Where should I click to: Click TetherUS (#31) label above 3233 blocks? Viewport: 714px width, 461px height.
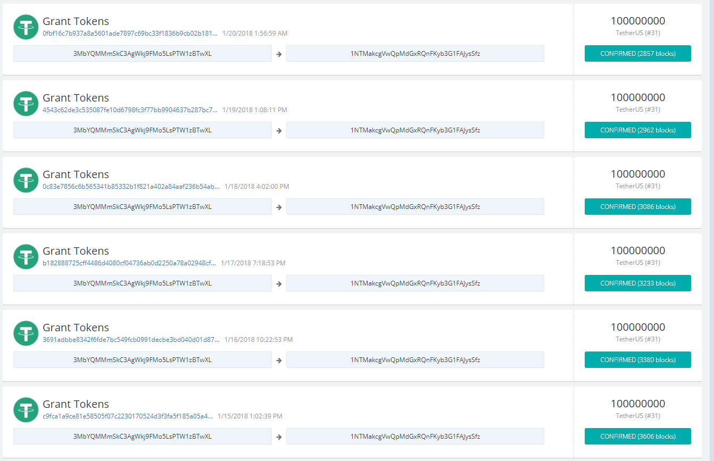638,263
